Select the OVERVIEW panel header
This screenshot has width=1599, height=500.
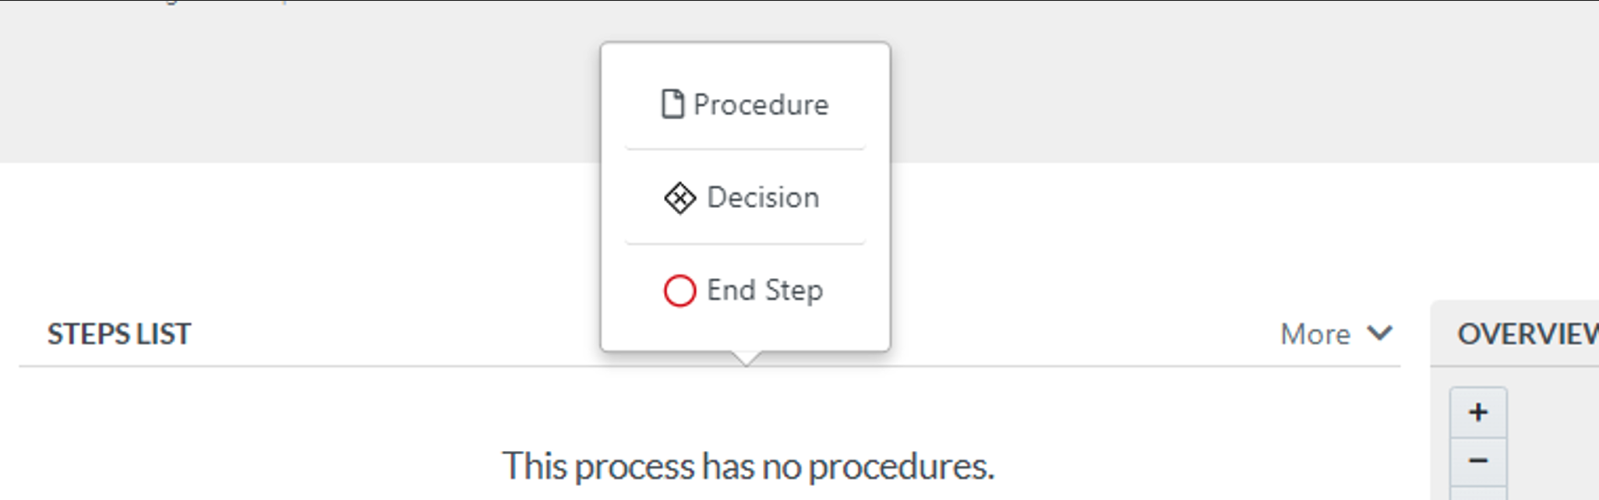point(1526,334)
